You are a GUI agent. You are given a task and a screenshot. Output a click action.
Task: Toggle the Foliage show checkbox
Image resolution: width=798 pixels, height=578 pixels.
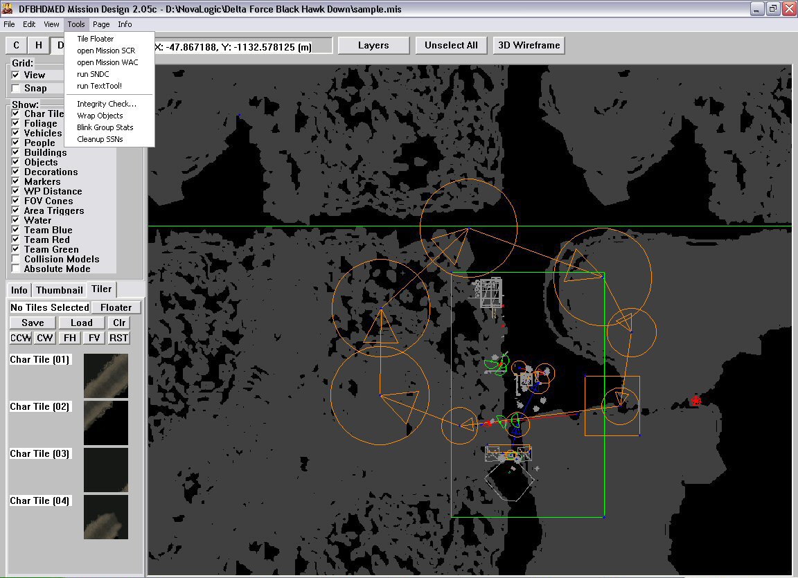point(16,123)
